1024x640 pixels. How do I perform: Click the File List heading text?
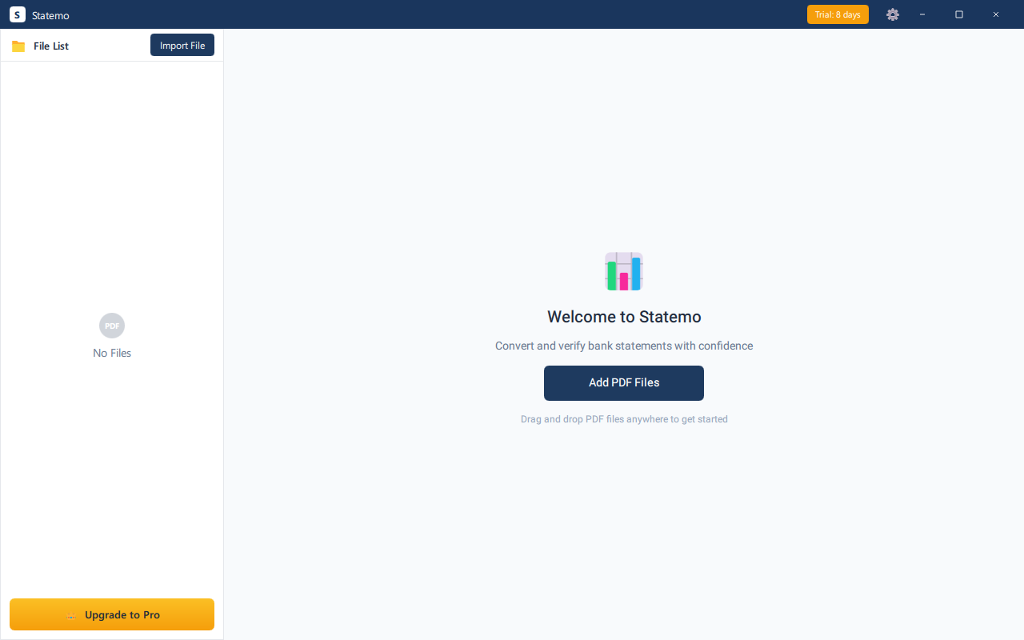click(x=51, y=46)
